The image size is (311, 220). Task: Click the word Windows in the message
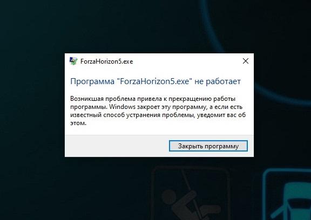coord(122,107)
